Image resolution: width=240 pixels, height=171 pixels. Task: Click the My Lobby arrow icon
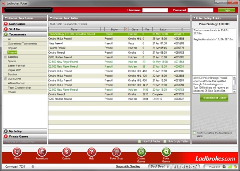coord(6,131)
